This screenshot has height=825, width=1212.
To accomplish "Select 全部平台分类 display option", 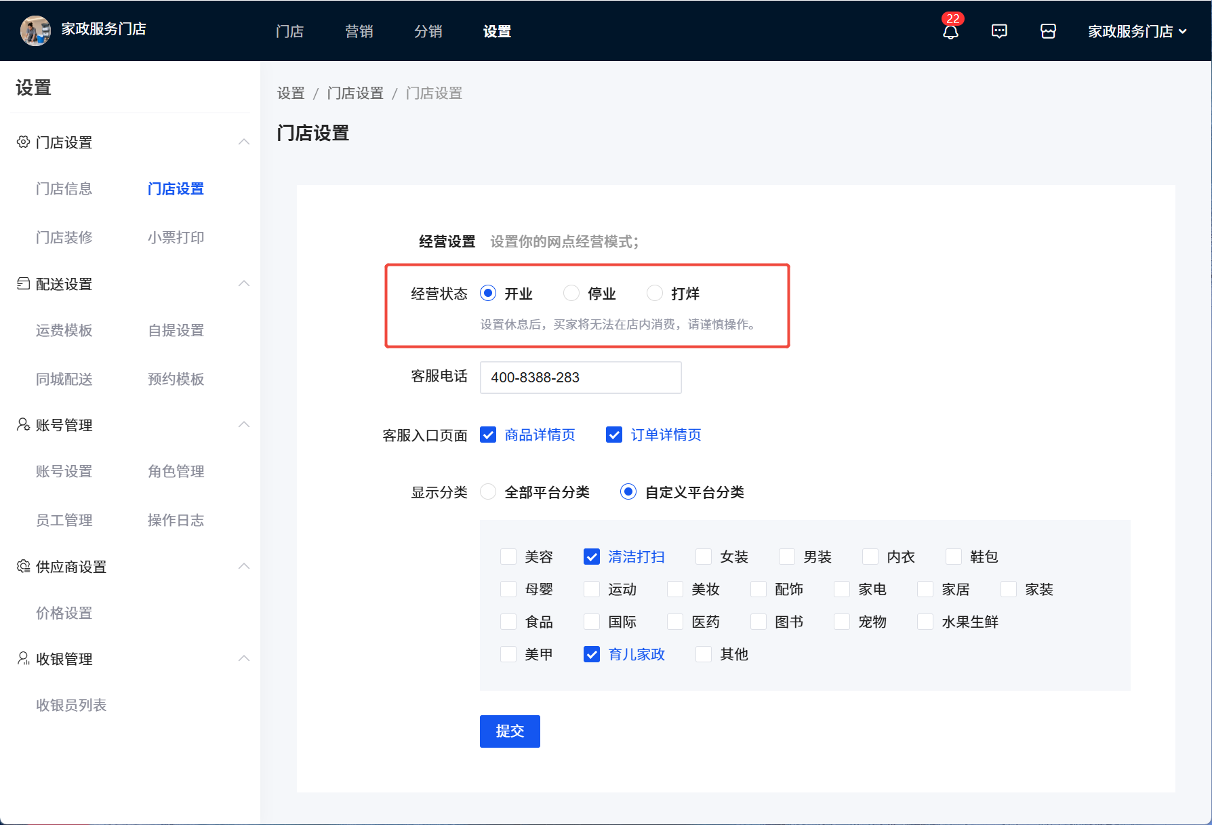I will pos(488,491).
